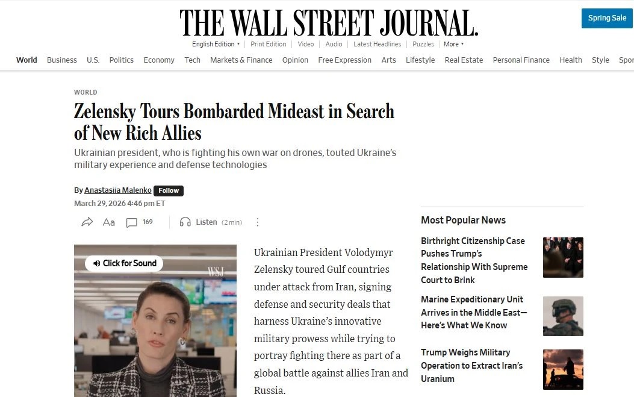Screen dimensions: 634x397
Task: Open the three-dot more options menu
Action: pos(258,222)
